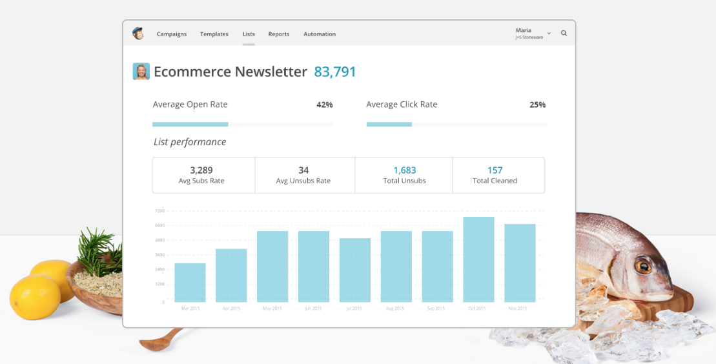
Task: Click the Ecommerce Newsletter avatar photo
Action: (141, 72)
